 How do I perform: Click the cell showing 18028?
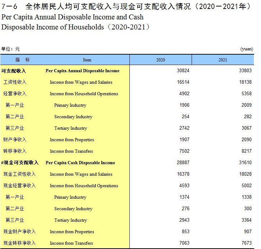point(245,174)
